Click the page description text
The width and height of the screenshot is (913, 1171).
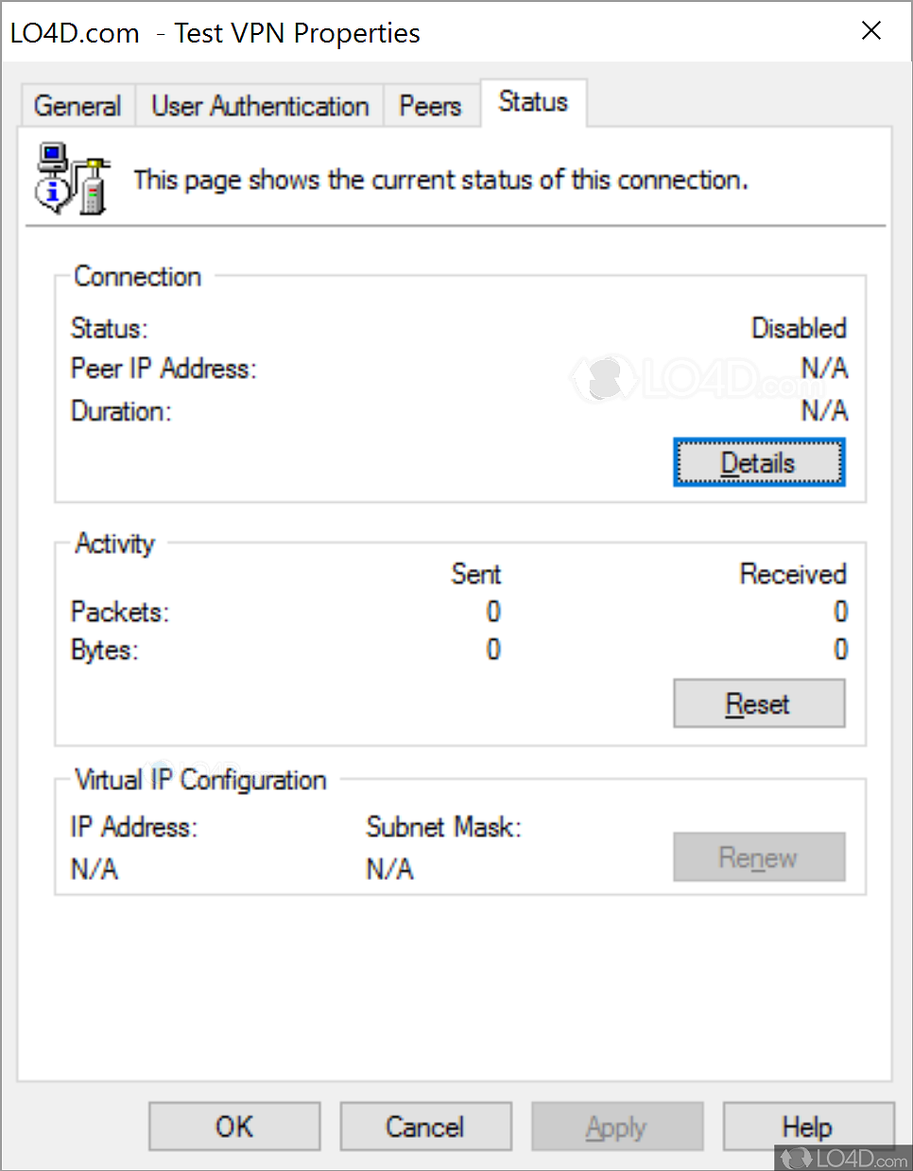(440, 180)
